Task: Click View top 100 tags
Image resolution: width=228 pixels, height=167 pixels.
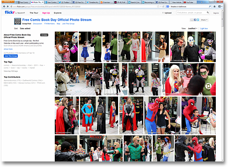Action: coord(11,71)
